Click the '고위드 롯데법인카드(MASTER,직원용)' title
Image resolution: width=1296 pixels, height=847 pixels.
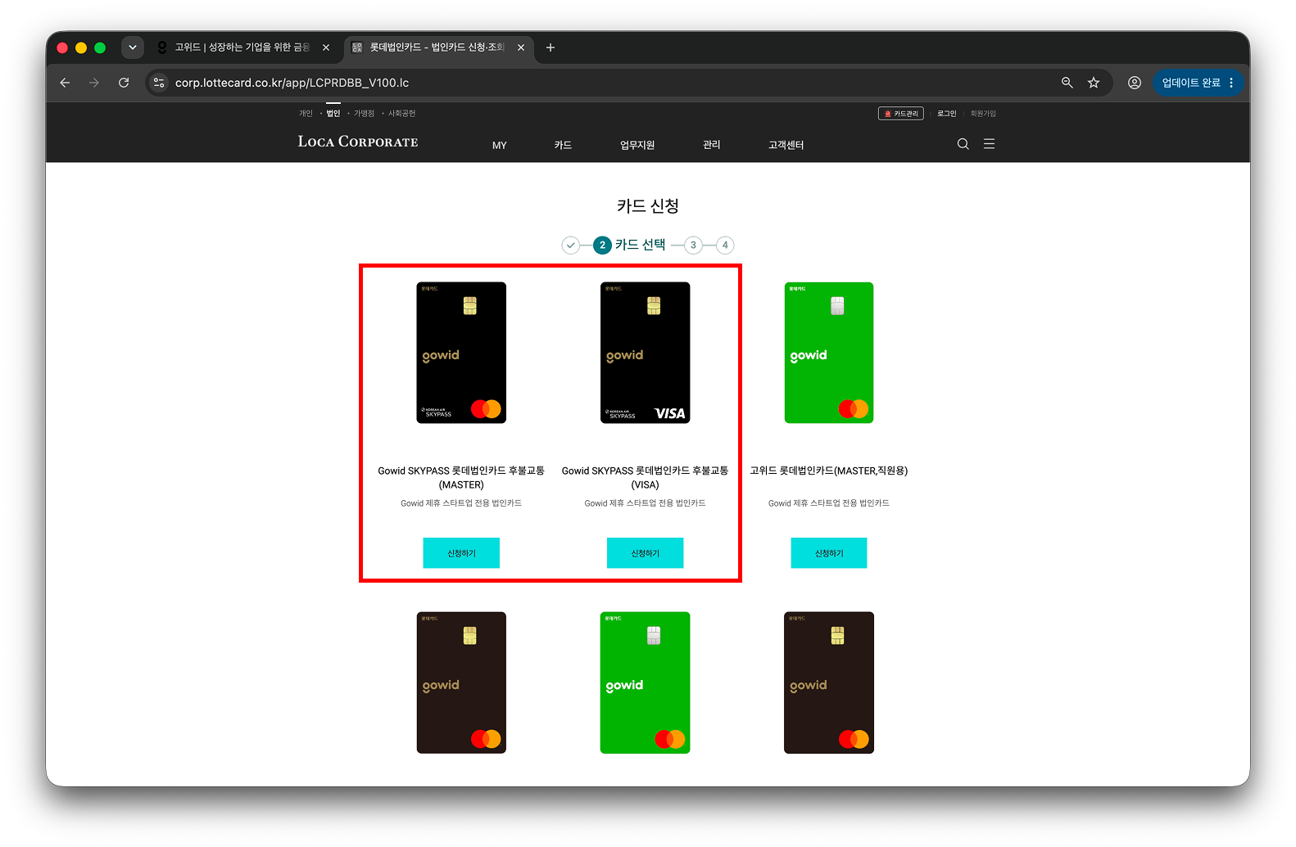tap(829, 471)
